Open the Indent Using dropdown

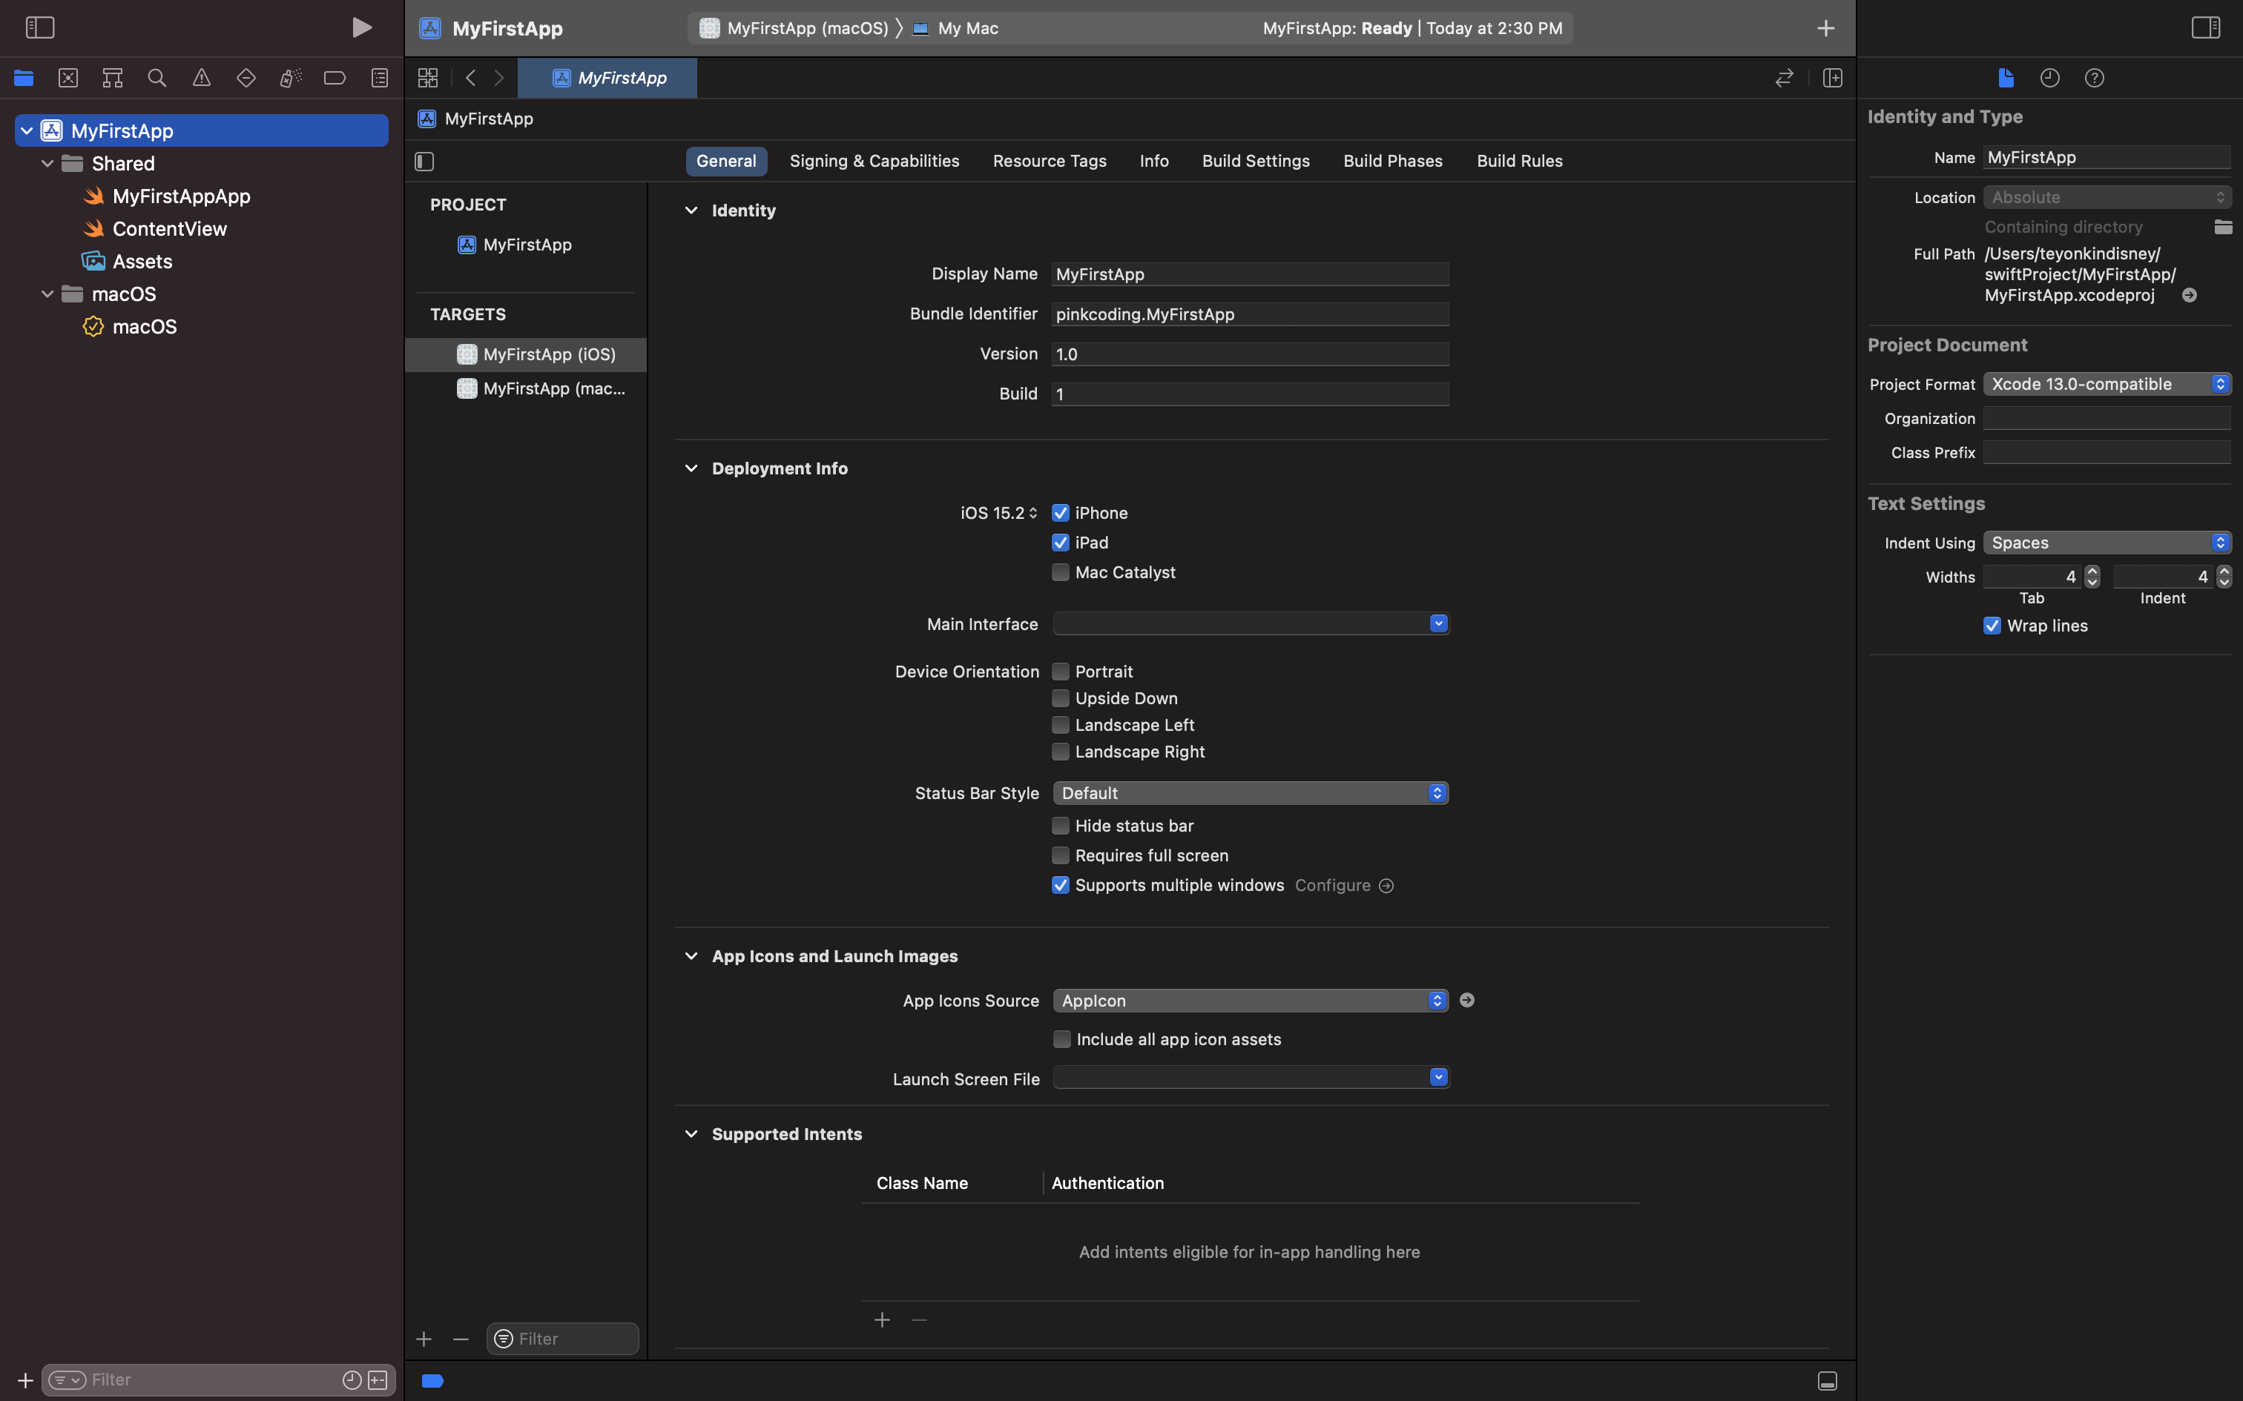(2107, 542)
